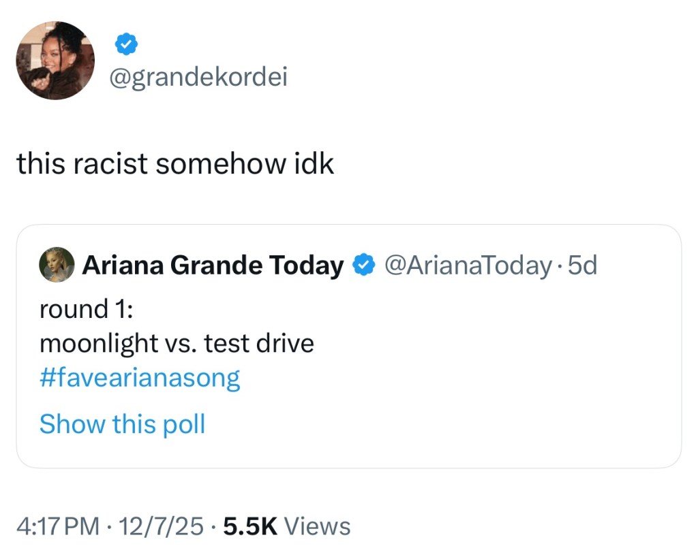Open the @ArianaToday handle
Image resolution: width=698 pixels, height=546 pixels.
coord(468,266)
